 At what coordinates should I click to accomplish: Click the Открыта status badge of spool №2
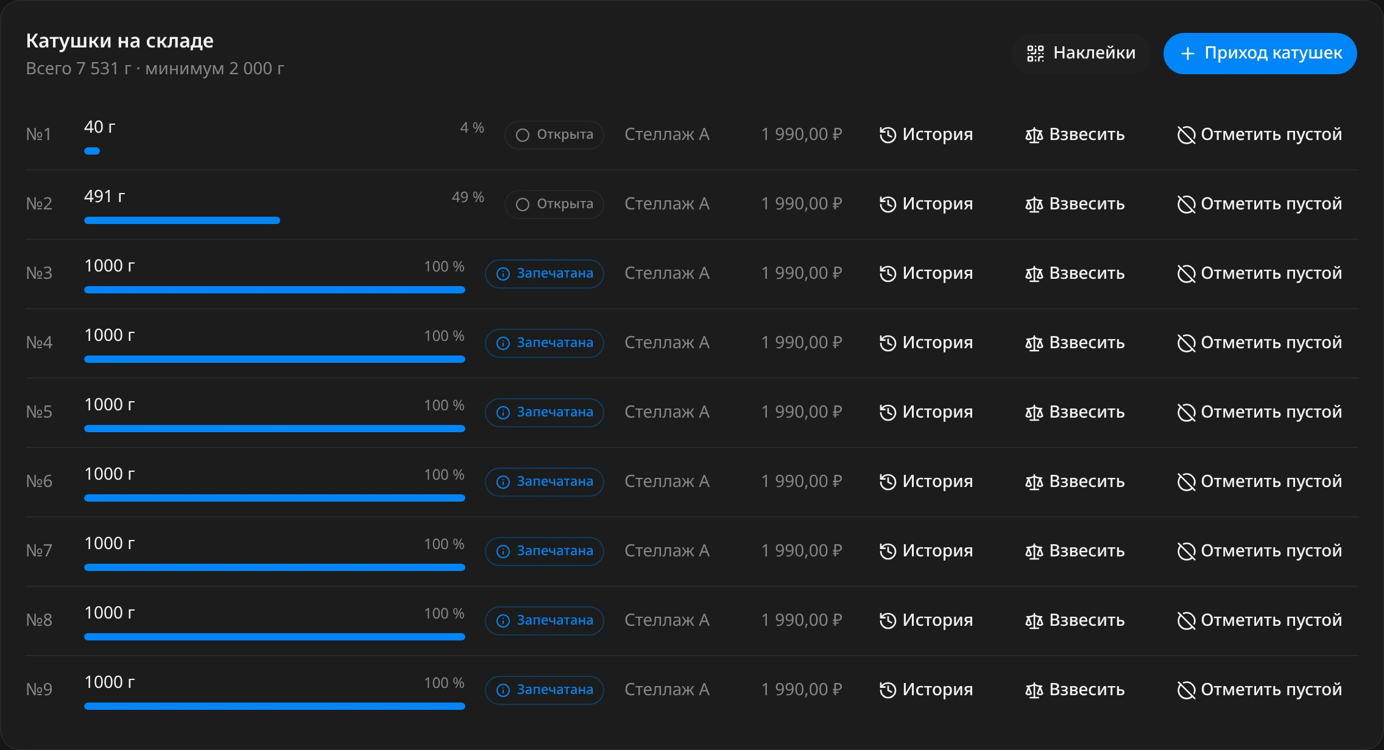coord(554,204)
